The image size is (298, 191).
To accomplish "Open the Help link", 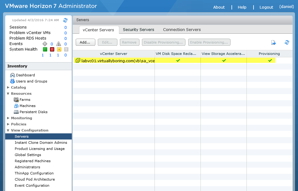I will [242, 7].
